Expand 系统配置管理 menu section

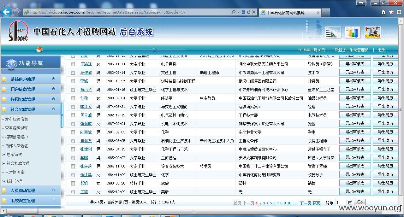click(30, 201)
